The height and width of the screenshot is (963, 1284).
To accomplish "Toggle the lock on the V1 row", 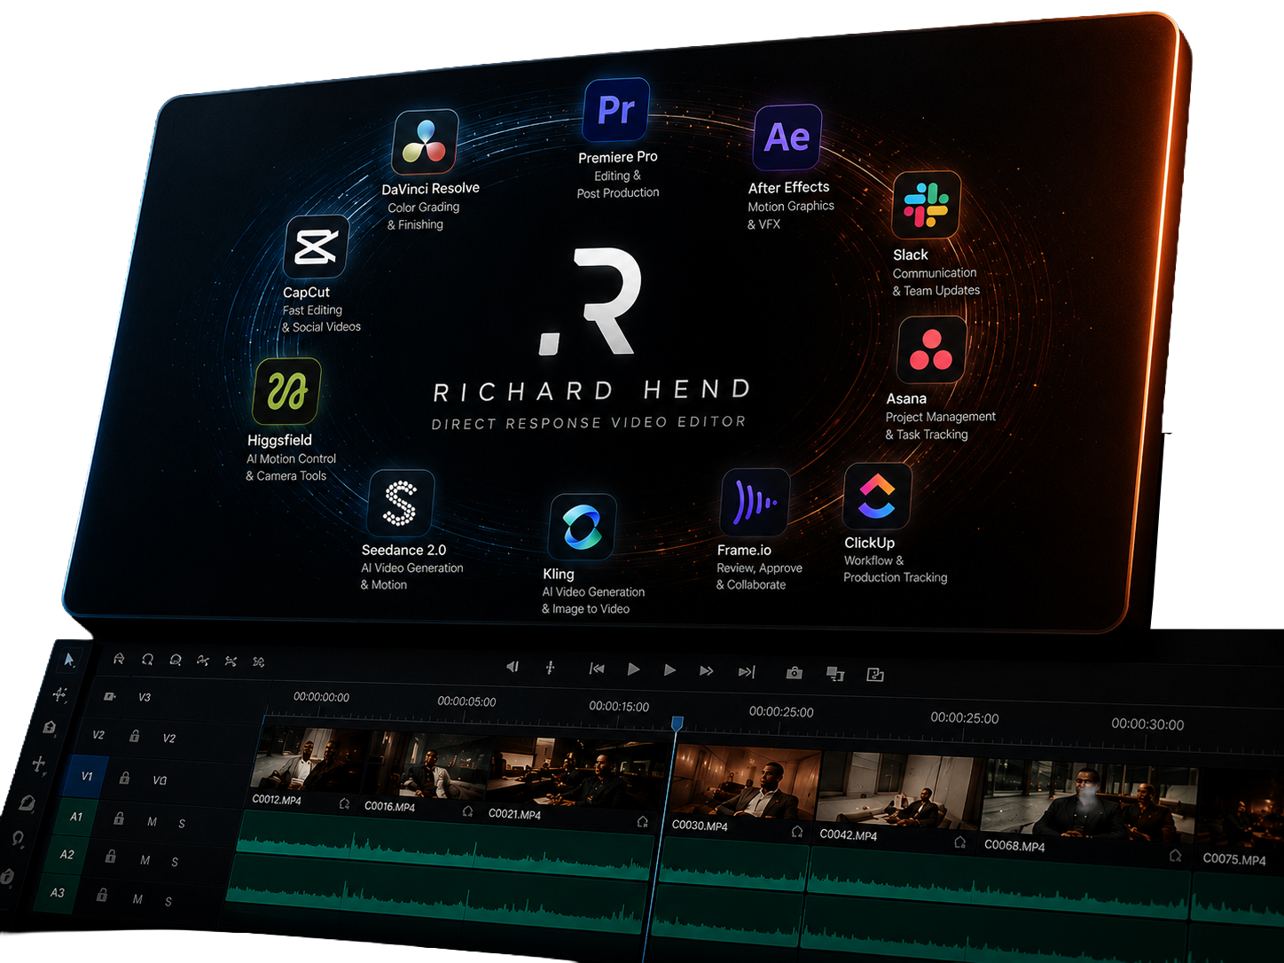I will [125, 778].
